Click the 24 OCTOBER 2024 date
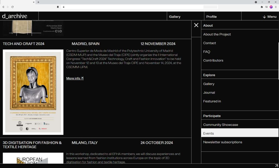 [x=157, y=143]
